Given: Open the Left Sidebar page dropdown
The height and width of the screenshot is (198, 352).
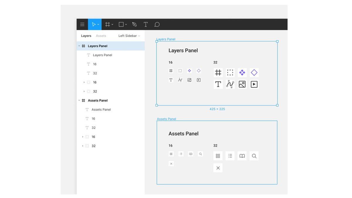Looking at the screenshot, I should tap(129, 36).
